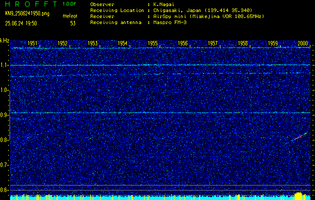Screen dimensions: 315x200
Task: Click the Receiving antenna label
Action: [116, 22]
